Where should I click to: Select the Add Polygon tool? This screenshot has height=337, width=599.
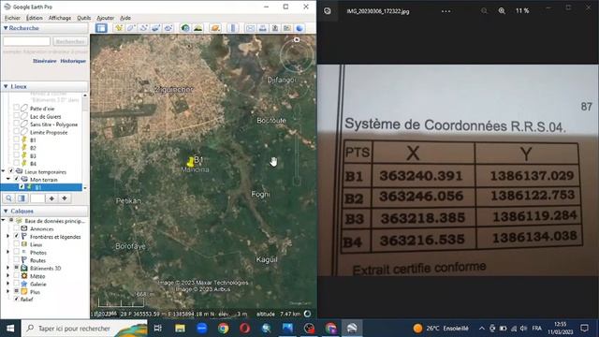[x=131, y=28]
